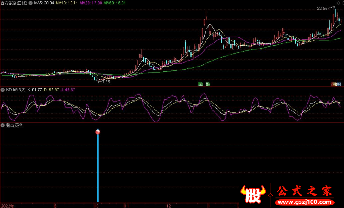Click the 财 badge icon on chart
This screenshot has width=344, height=208.
[339, 84]
